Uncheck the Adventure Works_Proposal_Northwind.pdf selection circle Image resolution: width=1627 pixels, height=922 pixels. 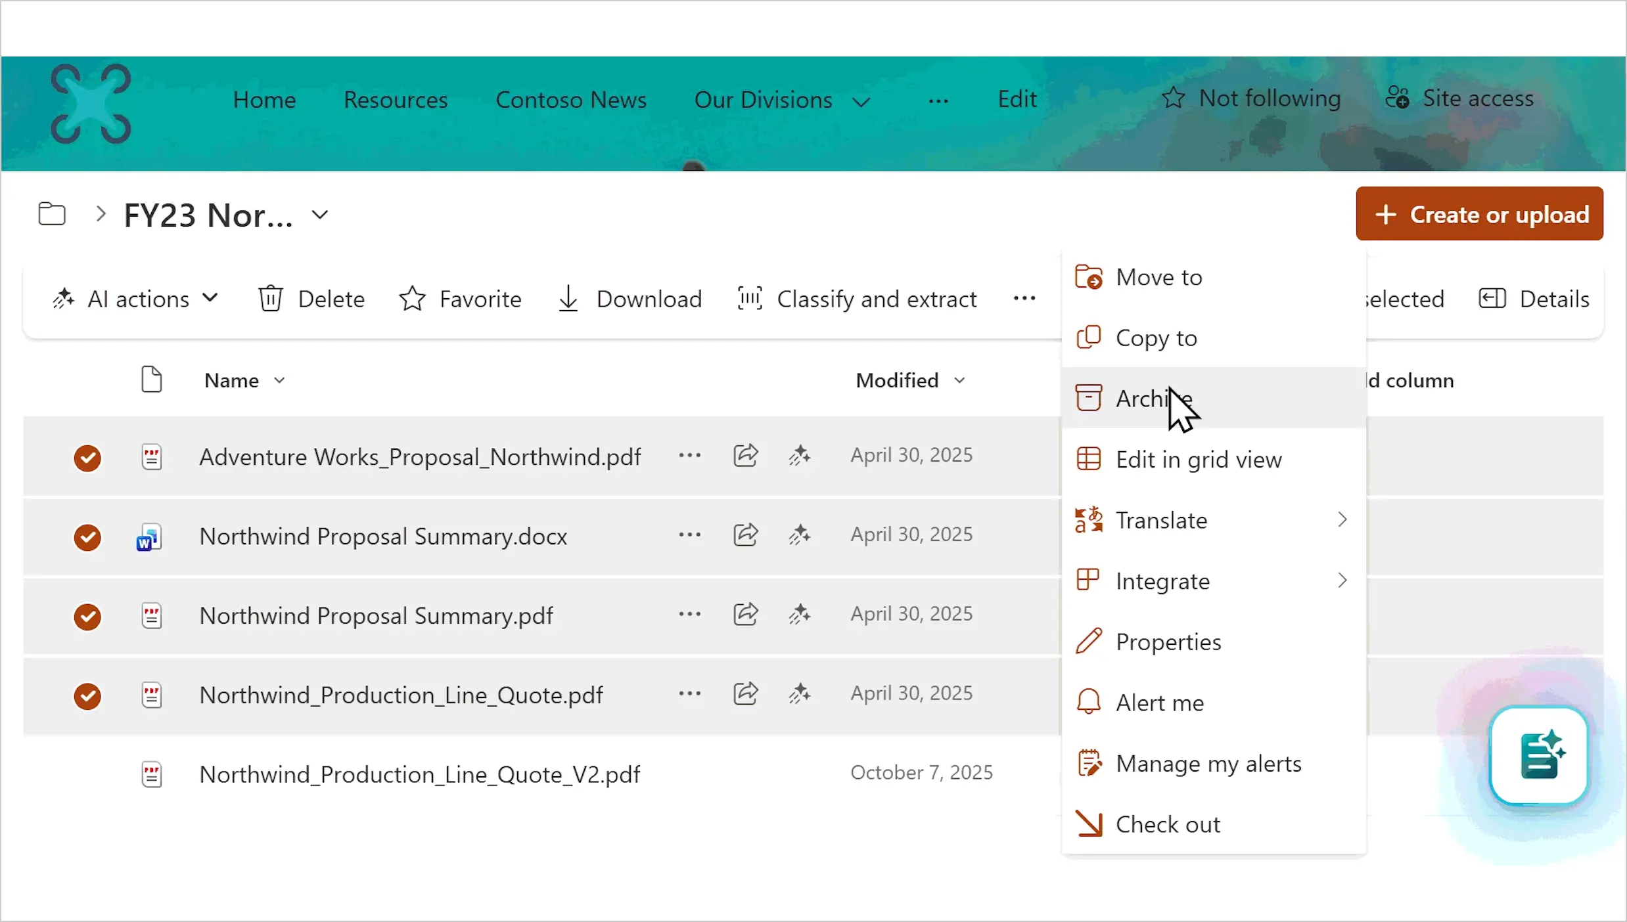click(87, 458)
